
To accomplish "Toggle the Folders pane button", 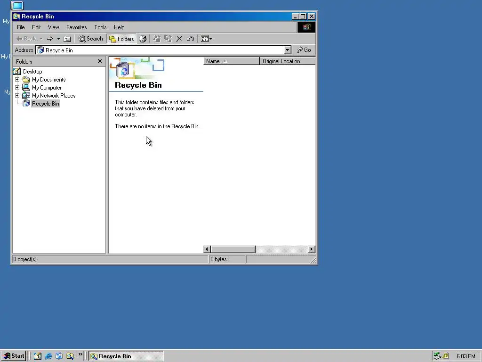I will coord(122,39).
